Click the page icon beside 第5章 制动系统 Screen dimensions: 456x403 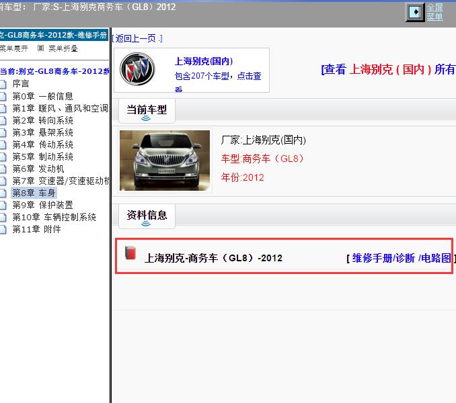[3, 156]
